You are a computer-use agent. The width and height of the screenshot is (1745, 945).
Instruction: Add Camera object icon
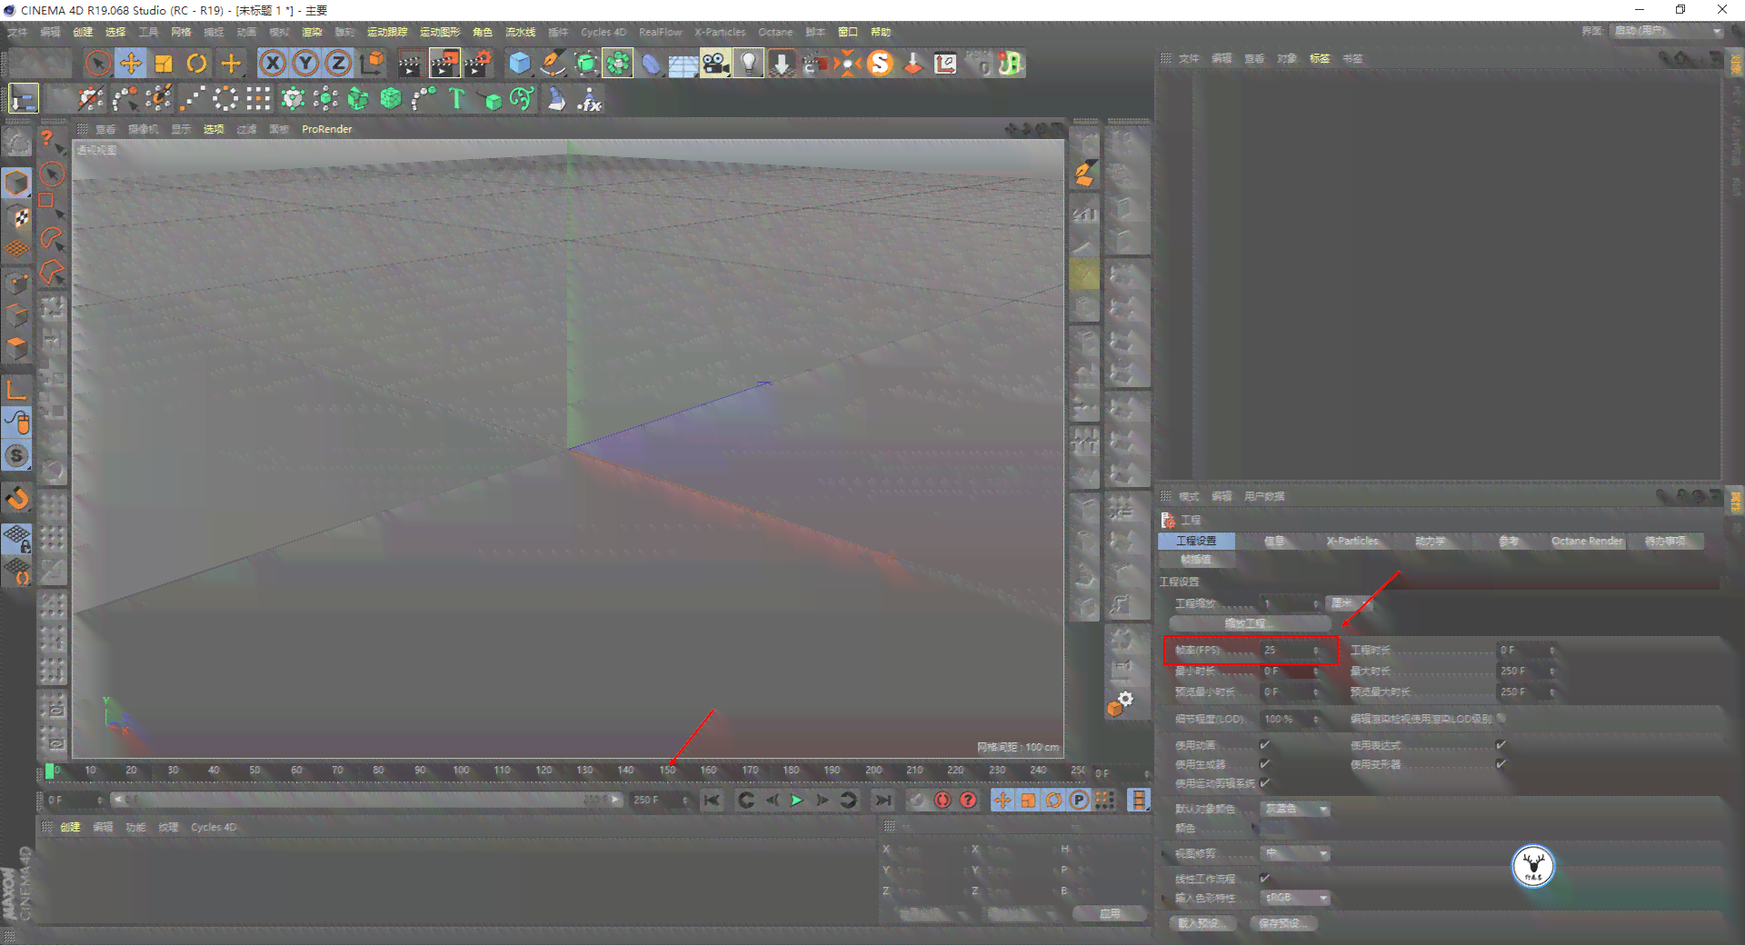pos(715,63)
